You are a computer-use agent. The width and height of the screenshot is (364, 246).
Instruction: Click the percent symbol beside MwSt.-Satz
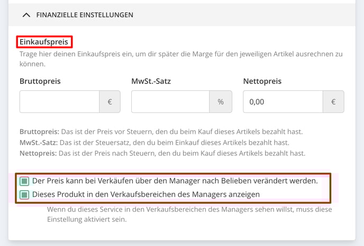pos(221,102)
